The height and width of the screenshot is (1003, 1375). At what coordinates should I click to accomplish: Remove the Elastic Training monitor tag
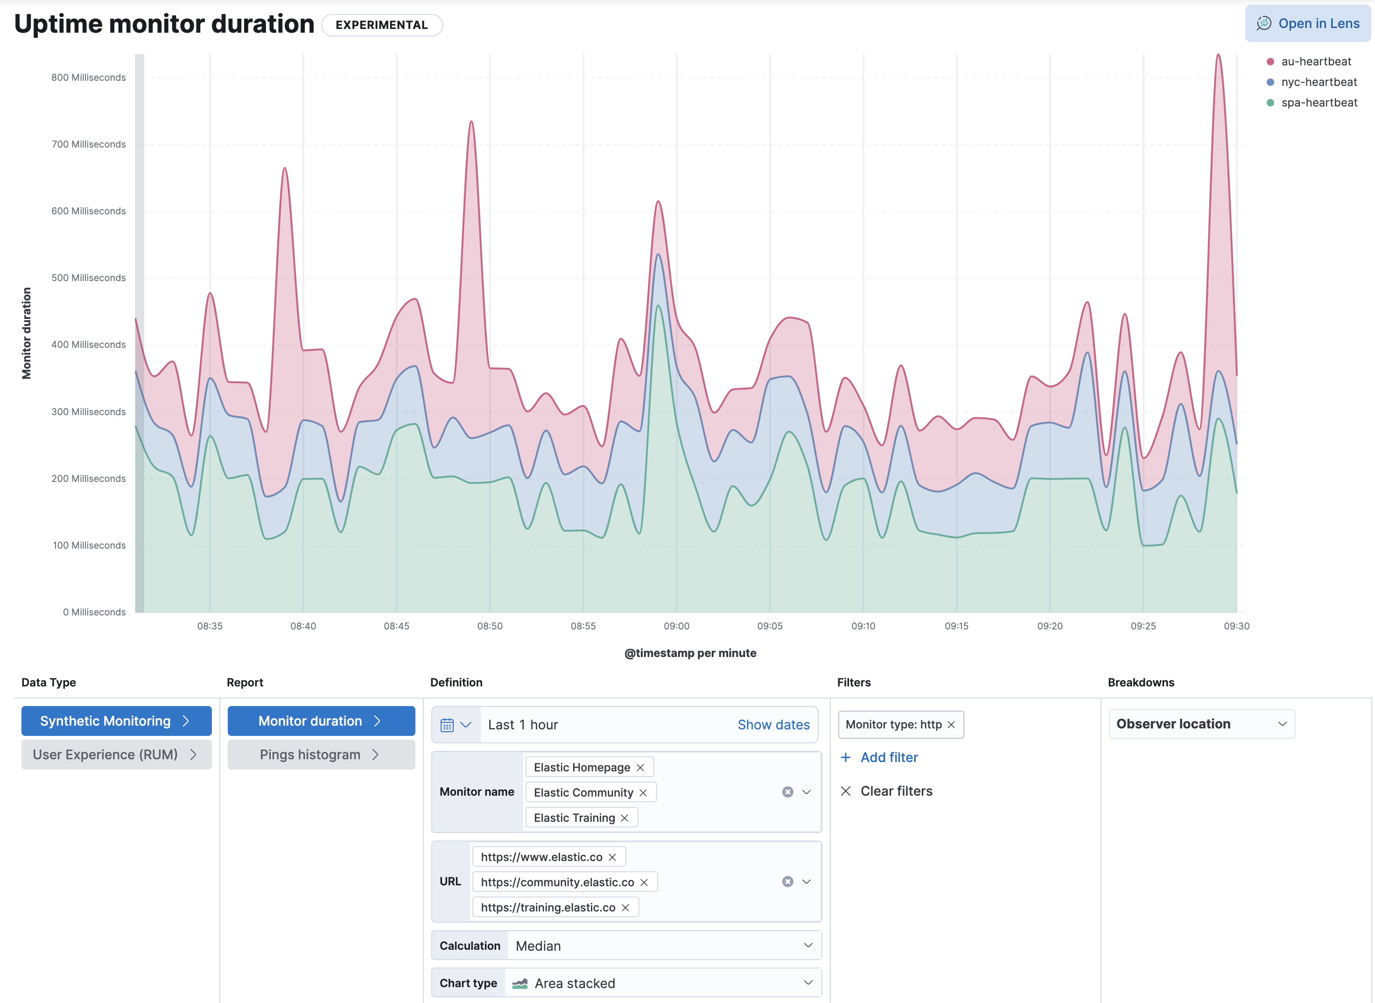tap(624, 818)
